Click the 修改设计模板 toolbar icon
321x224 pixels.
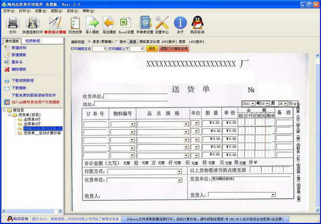(55, 23)
